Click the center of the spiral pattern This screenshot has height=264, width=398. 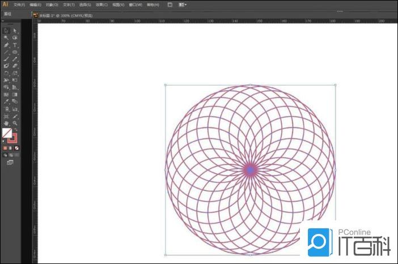[x=250, y=169]
